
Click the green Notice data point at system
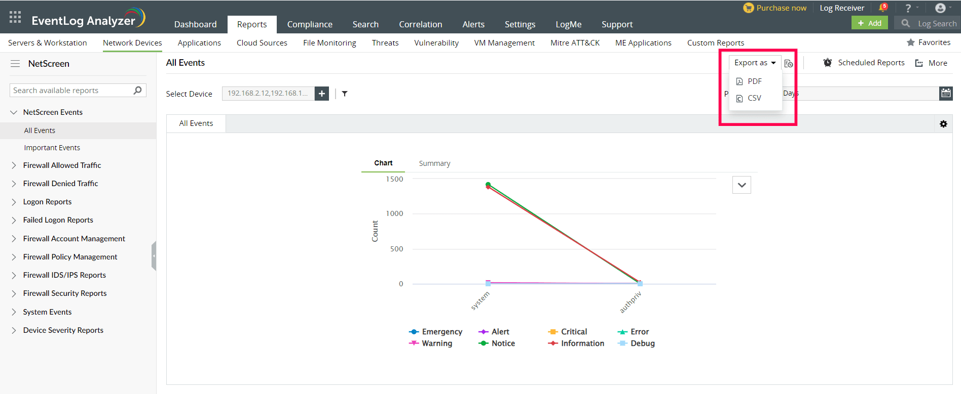coord(488,185)
